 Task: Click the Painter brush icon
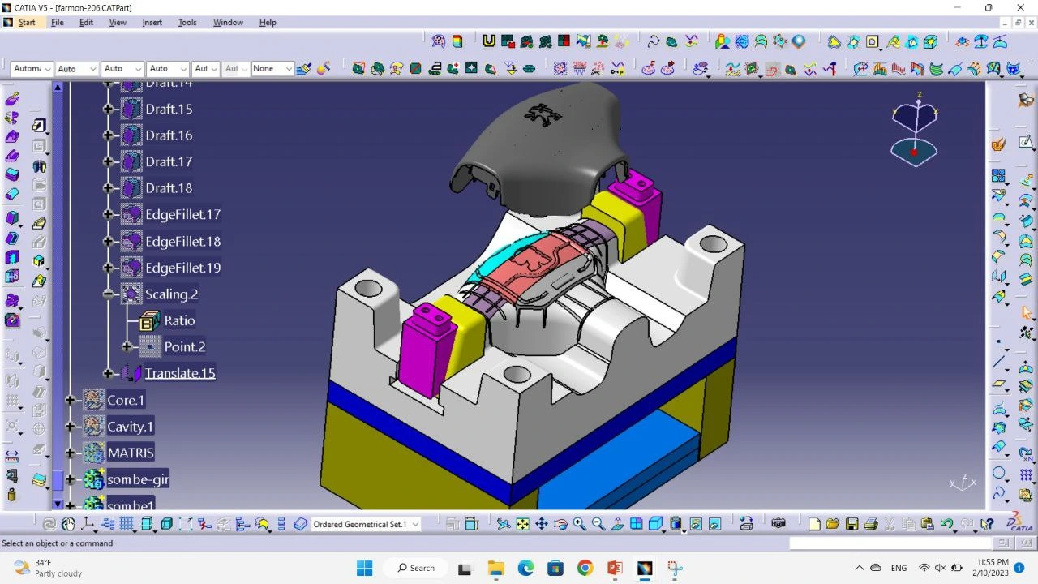pyautogui.click(x=304, y=69)
